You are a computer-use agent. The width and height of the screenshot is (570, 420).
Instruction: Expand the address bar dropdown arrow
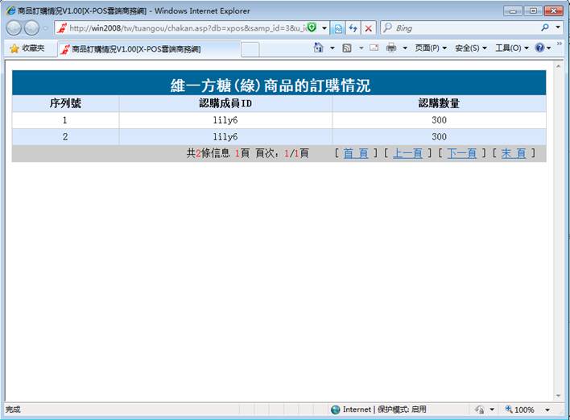point(324,27)
